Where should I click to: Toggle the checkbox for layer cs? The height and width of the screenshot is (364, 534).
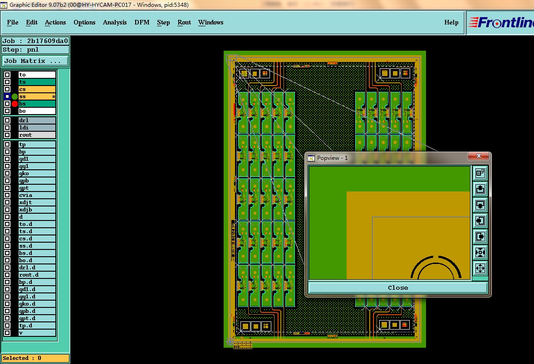tap(7, 89)
